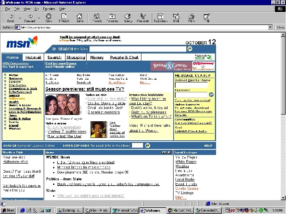Click the vertical scrollbar down arrow
This screenshot has width=286, height=214.
pos(283,198)
